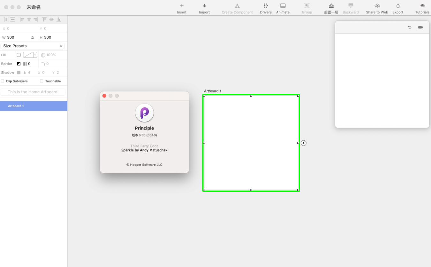Click the X position field
The image size is (431, 267).
point(19,28)
